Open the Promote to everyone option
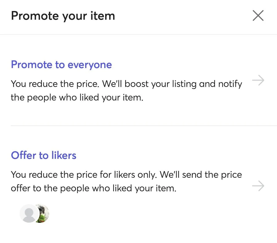The image size is (277, 243). click(61, 65)
